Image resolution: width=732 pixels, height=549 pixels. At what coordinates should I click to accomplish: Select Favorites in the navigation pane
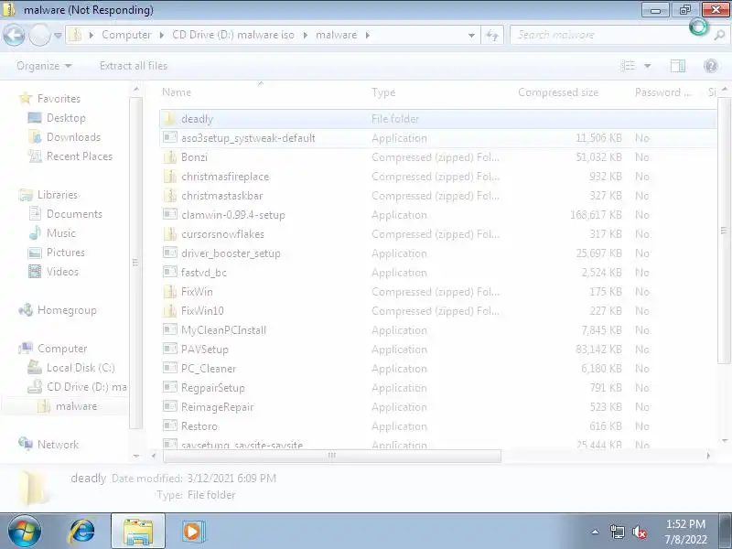click(59, 99)
